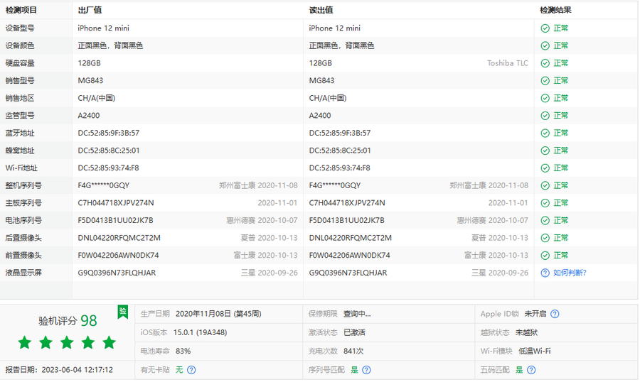
Task: Open the help icon next to 五码匹配
Action: tap(531, 370)
